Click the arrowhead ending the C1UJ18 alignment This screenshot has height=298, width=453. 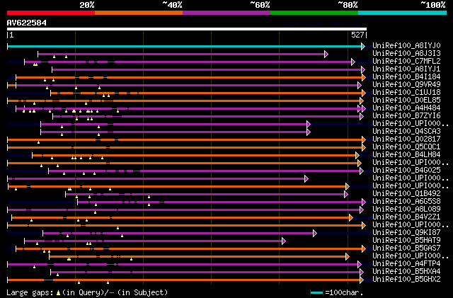tap(364, 93)
